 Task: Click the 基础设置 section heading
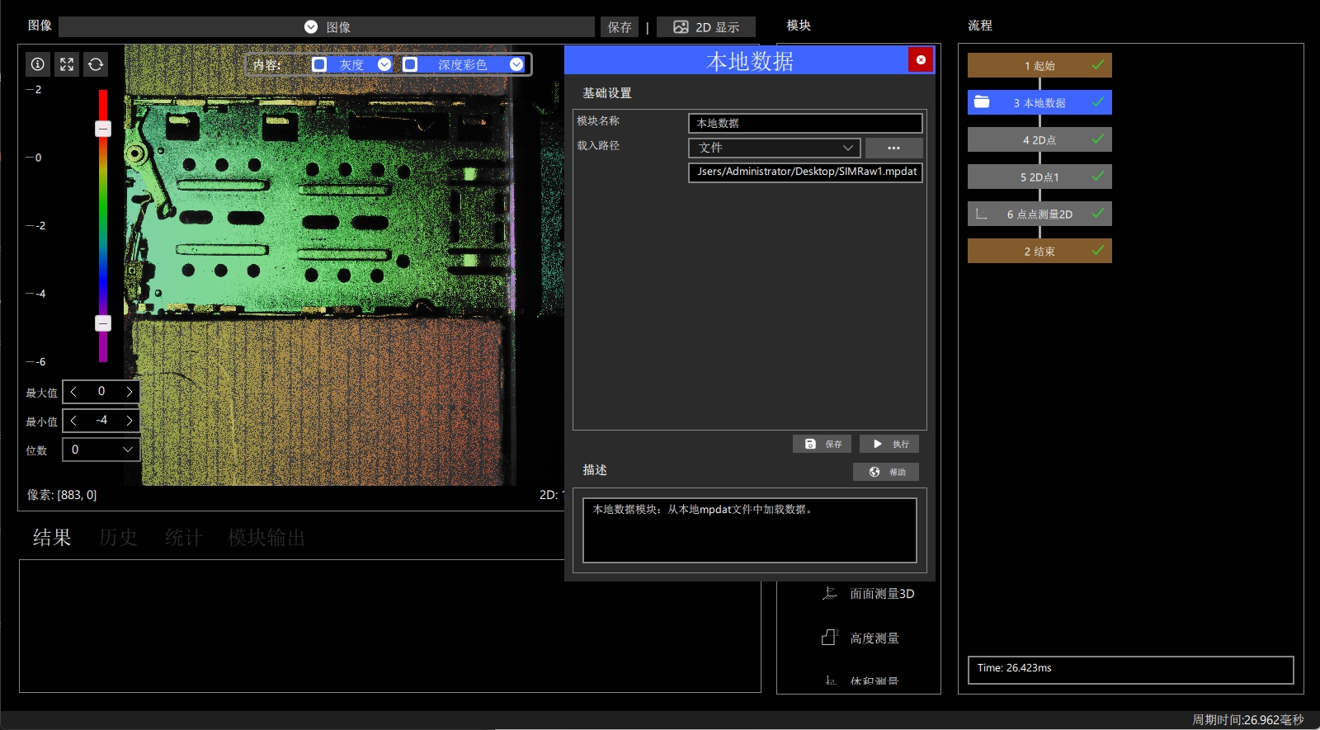[607, 93]
